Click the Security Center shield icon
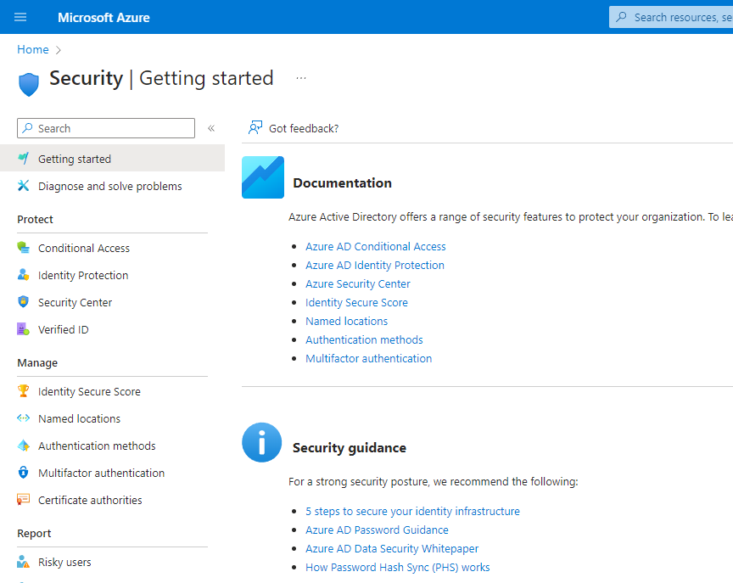This screenshot has width=733, height=583. coord(24,301)
